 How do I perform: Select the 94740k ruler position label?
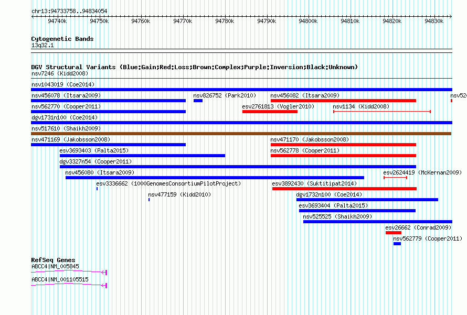(x=58, y=21)
